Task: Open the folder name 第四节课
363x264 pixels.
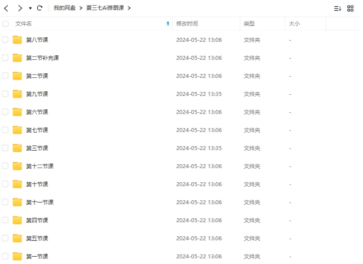Action: pyautogui.click(x=37, y=220)
